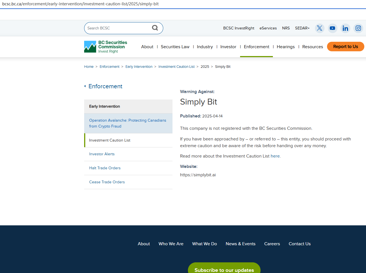Click Subscribe to our updates button
The width and height of the screenshot is (366, 273).
click(224, 268)
